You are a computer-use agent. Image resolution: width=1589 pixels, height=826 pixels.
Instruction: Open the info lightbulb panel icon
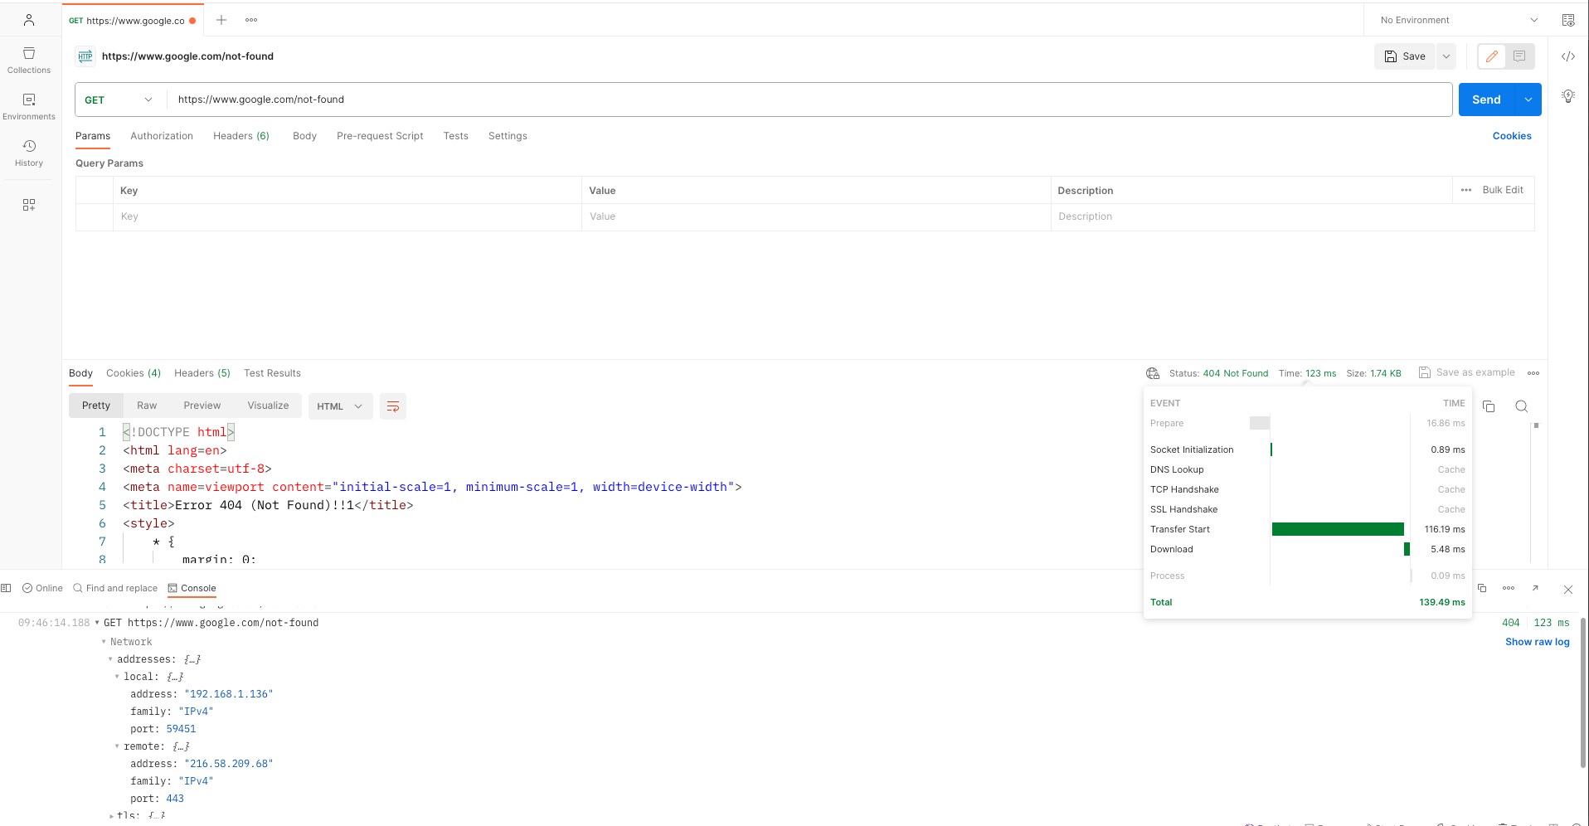(1568, 96)
